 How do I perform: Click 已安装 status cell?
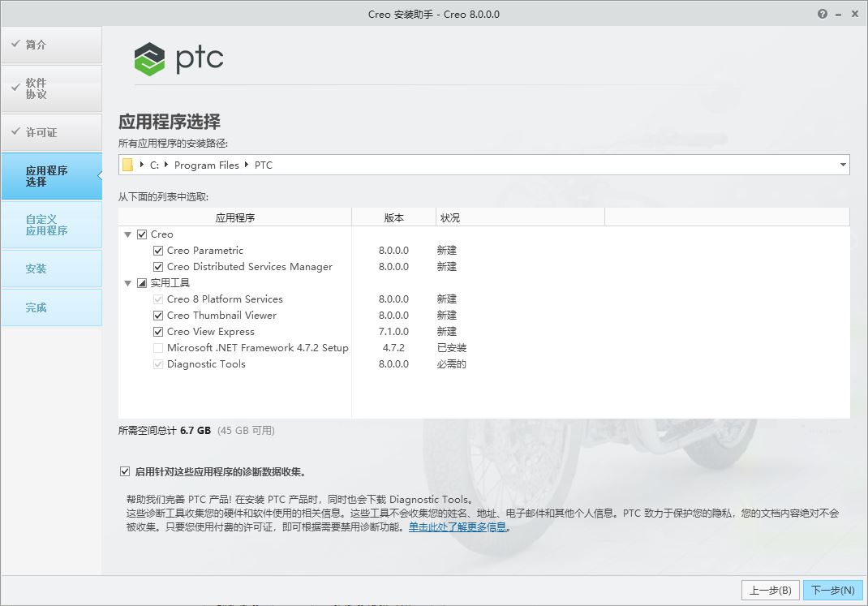(x=452, y=348)
